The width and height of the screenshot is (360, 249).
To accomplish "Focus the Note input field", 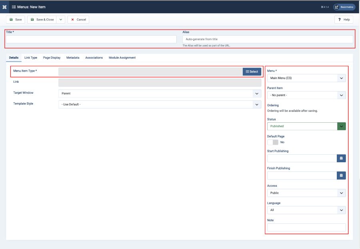I will pyautogui.click(x=306, y=227).
